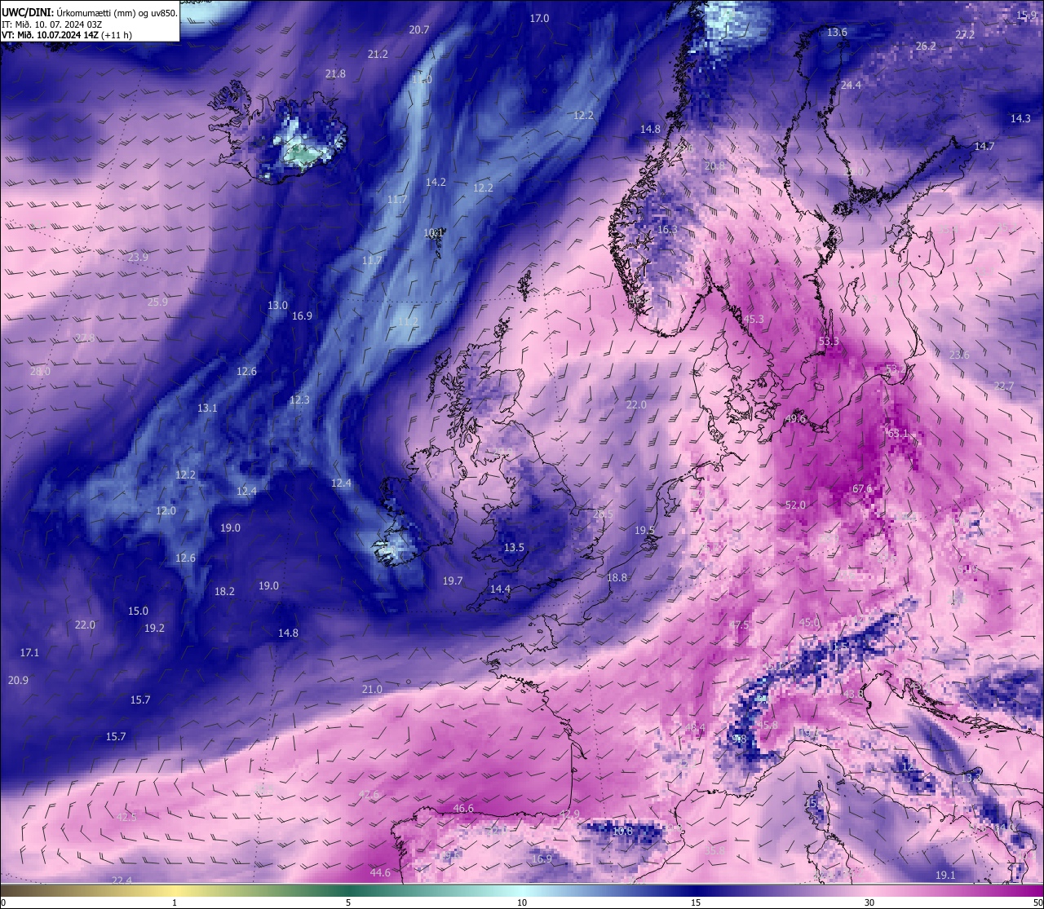Click the 46.6 value over Spain

(462, 808)
